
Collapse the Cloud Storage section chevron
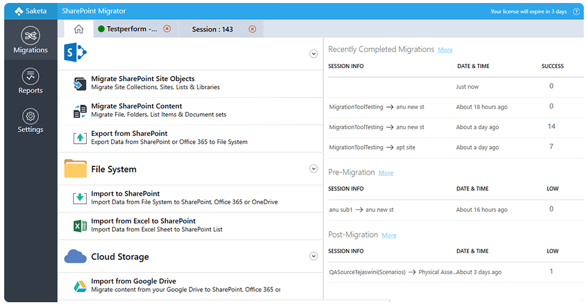pos(314,256)
